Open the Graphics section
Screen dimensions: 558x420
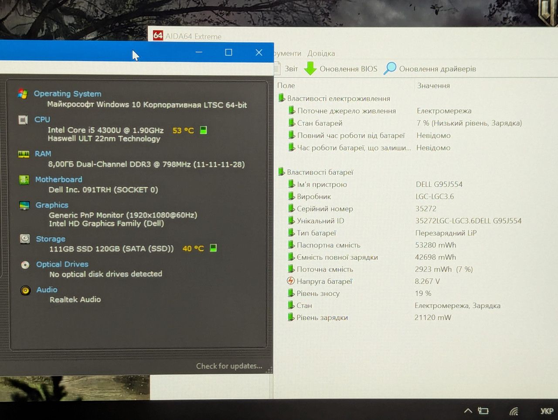click(x=52, y=205)
